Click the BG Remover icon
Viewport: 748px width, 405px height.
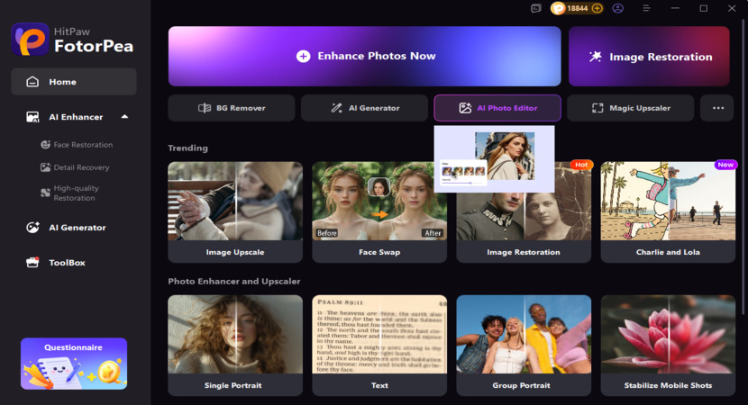[205, 108]
